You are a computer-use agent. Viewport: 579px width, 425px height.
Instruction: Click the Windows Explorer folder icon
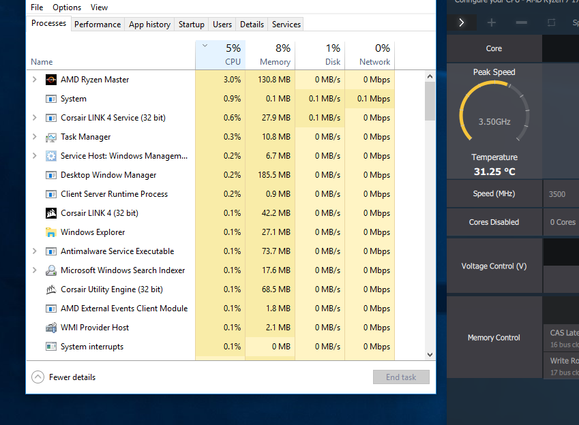[51, 232]
